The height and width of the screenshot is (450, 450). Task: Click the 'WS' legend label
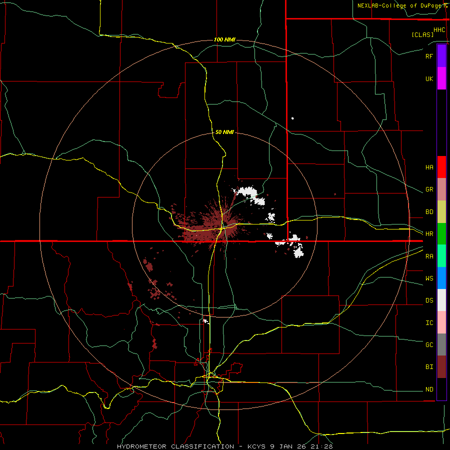coord(429,278)
